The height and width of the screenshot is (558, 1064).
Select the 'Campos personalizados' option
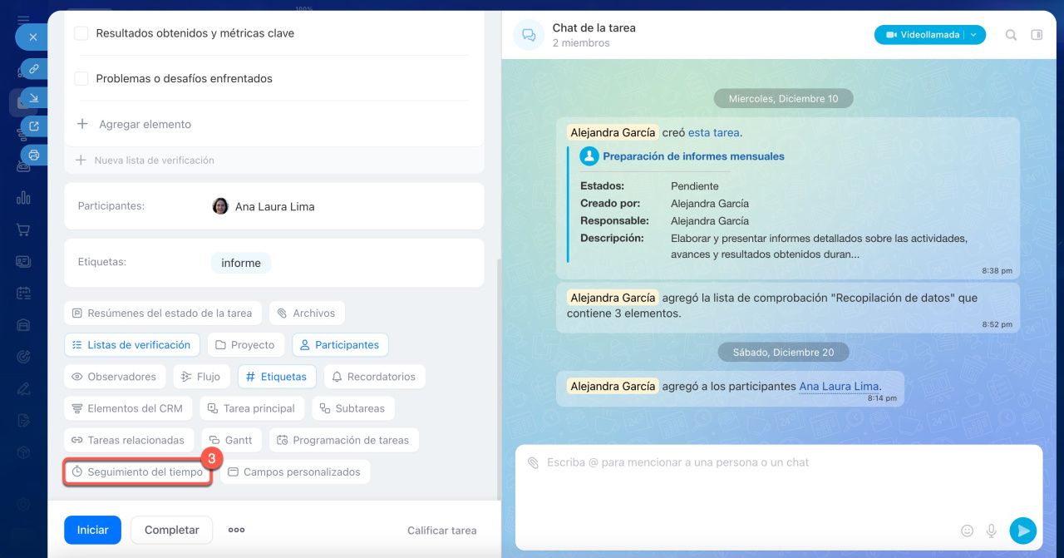294,472
